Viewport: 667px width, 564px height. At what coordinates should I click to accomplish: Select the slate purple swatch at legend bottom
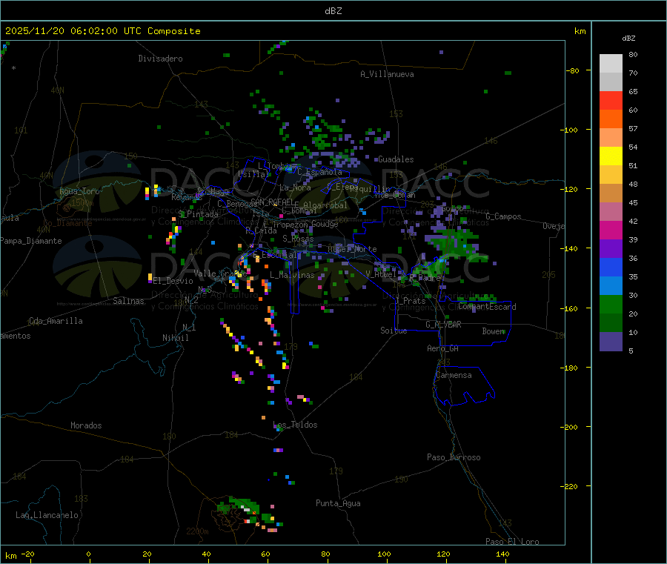[x=611, y=341]
